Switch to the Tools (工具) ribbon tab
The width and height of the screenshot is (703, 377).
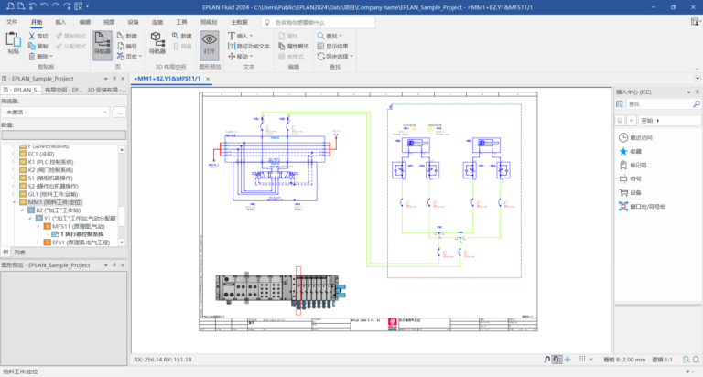click(181, 22)
